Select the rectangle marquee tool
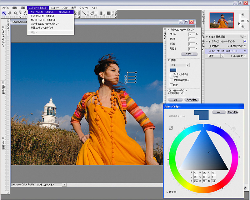Viewport: 250px width, 200px height. (x=109, y=13)
